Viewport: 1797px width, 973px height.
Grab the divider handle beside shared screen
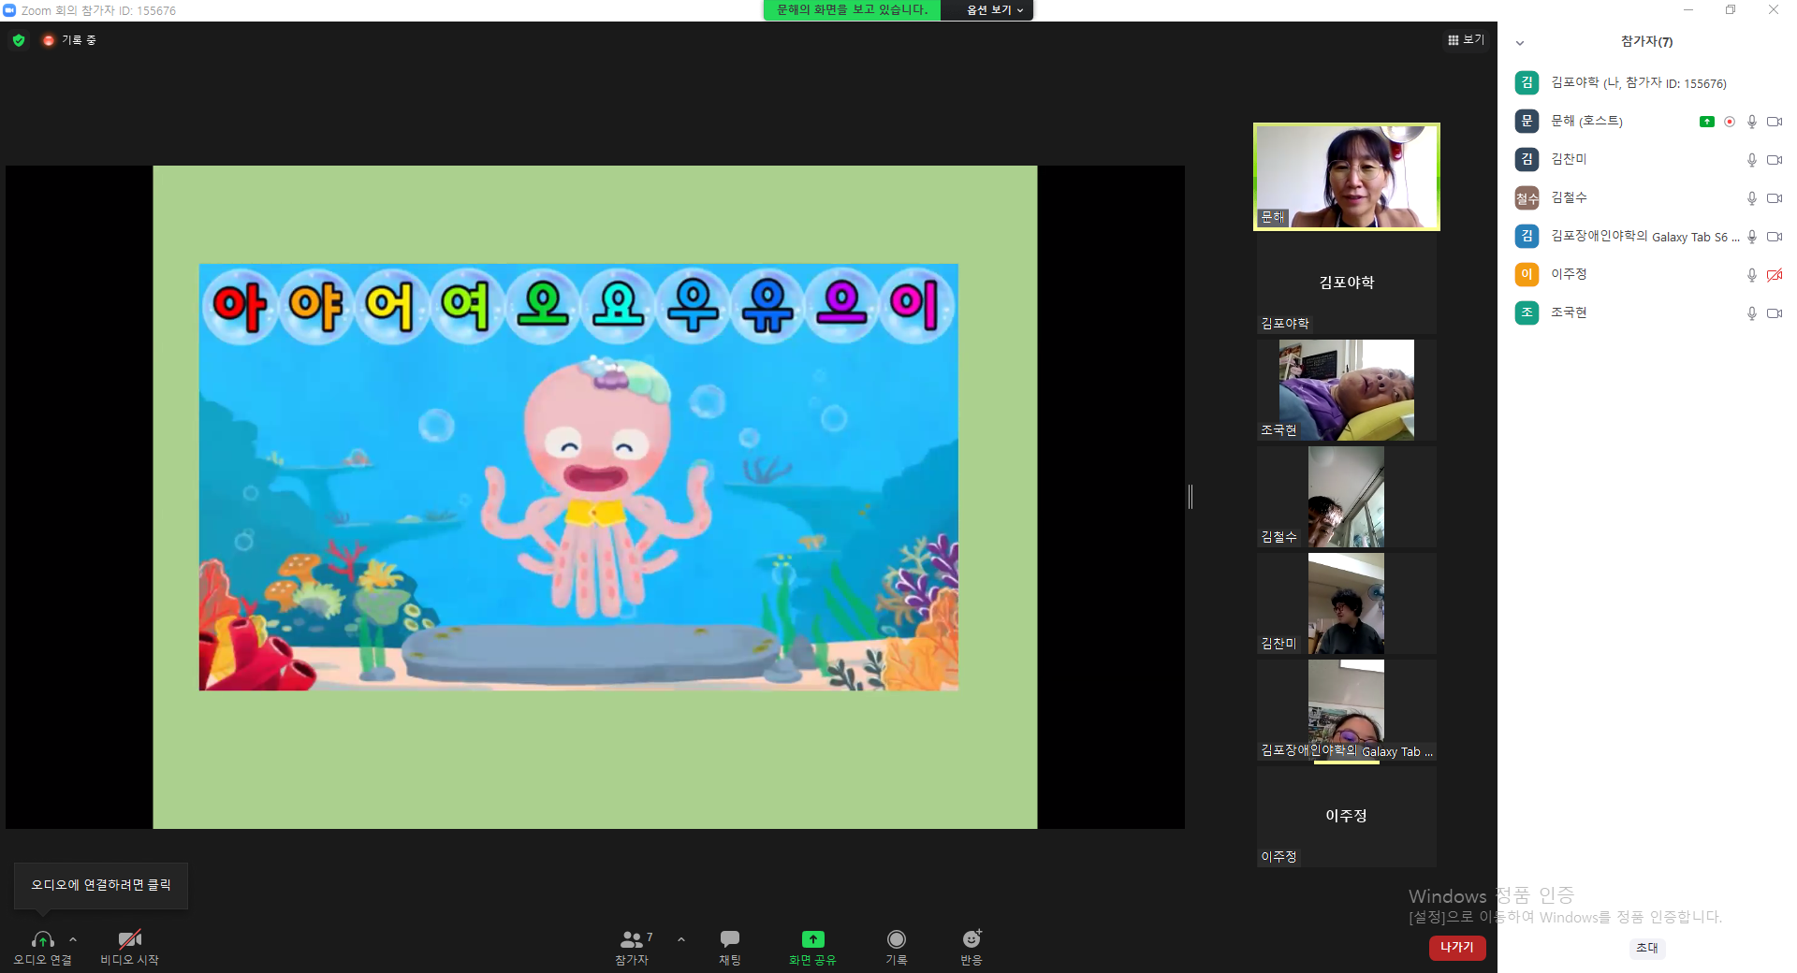[1191, 497]
